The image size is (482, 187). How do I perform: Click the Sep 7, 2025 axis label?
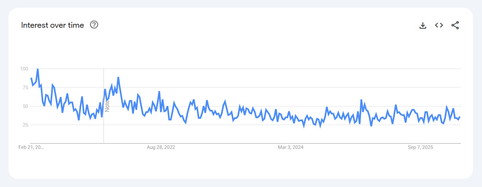[x=421, y=147]
